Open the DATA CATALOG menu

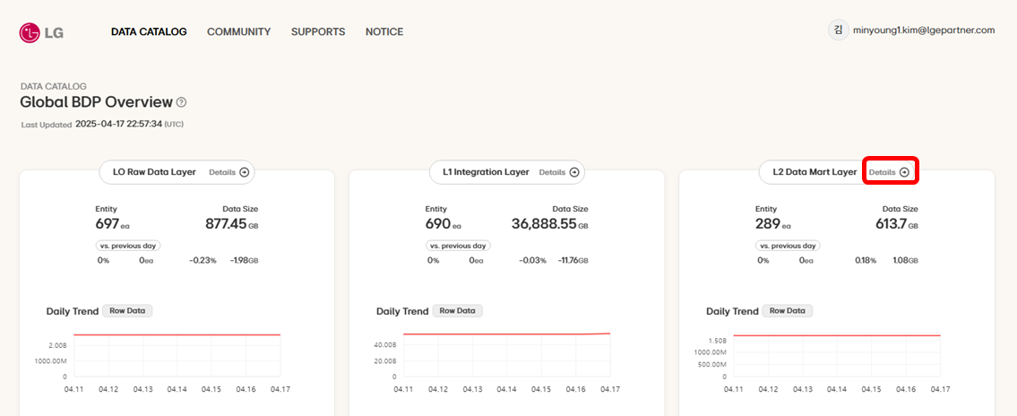149,32
